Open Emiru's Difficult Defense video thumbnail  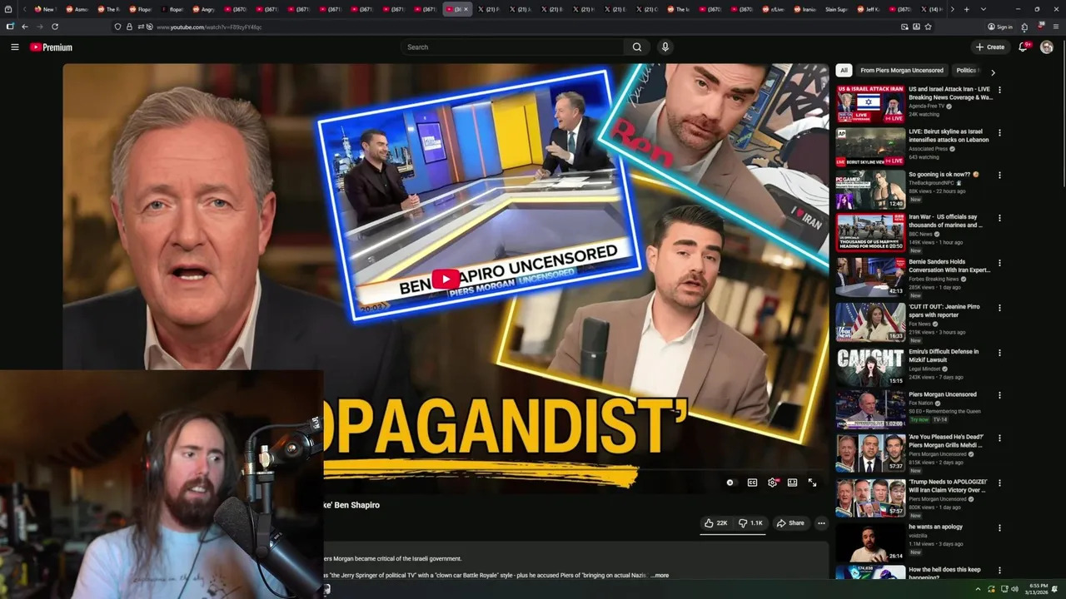870,366
